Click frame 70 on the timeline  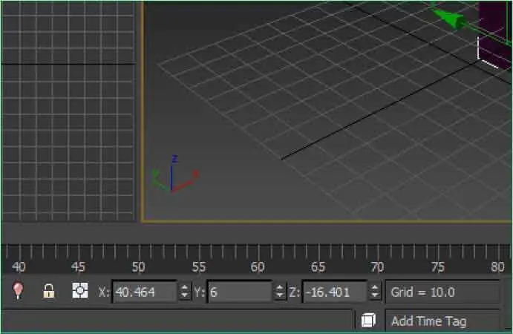(x=377, y=267)
